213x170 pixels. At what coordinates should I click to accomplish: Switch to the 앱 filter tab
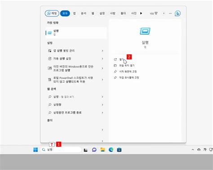[x=74, y=14]
